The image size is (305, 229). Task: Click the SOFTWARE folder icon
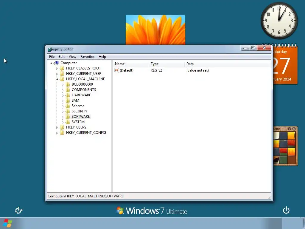(68, 117)
